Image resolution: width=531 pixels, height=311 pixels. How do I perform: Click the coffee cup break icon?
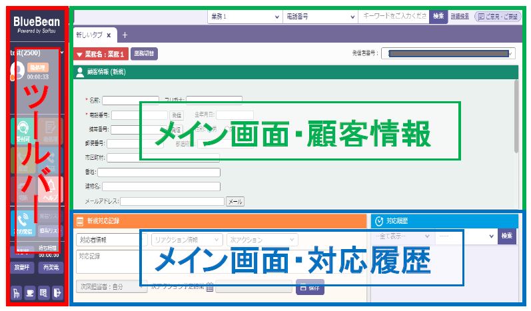coord(29,292)
